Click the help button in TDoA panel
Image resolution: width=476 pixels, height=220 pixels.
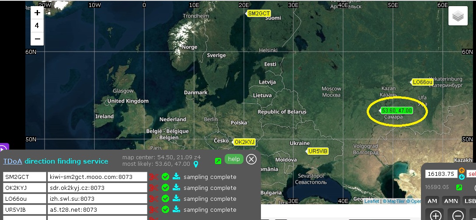point(234,159)
